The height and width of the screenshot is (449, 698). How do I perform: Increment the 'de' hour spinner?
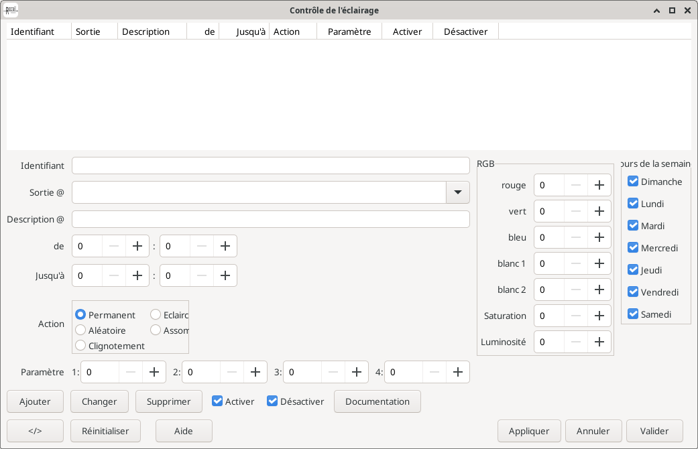pos(137,246)
